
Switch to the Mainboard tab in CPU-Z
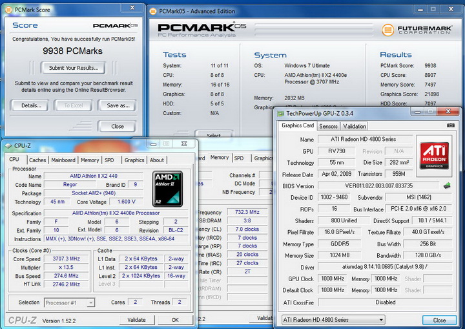[63, 160]
